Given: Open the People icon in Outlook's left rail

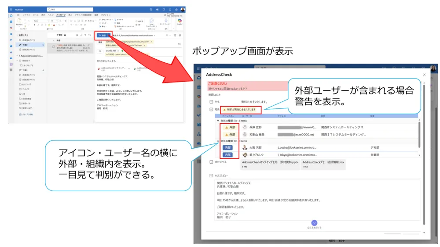Looking at the screenshot, I should tap(11, 34).
